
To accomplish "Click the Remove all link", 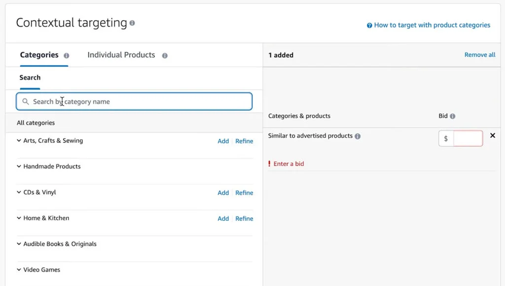I will [x=479, y=54].
